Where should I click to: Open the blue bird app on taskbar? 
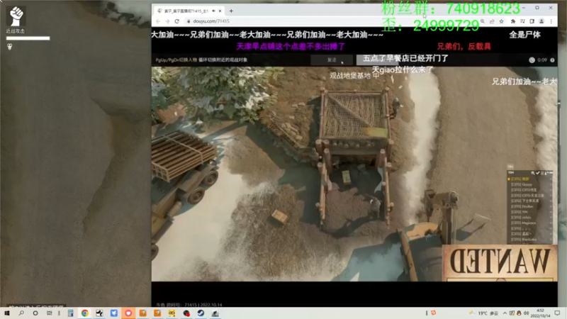(x=114, y=313)
